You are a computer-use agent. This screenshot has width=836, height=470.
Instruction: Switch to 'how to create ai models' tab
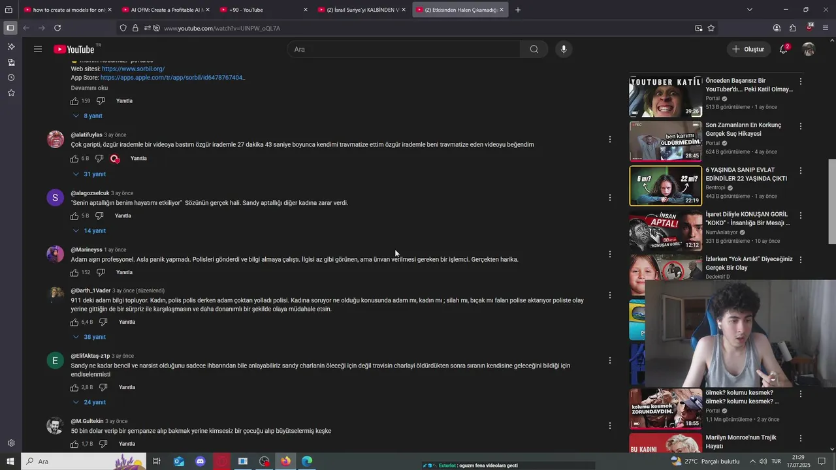pos(68,10)
